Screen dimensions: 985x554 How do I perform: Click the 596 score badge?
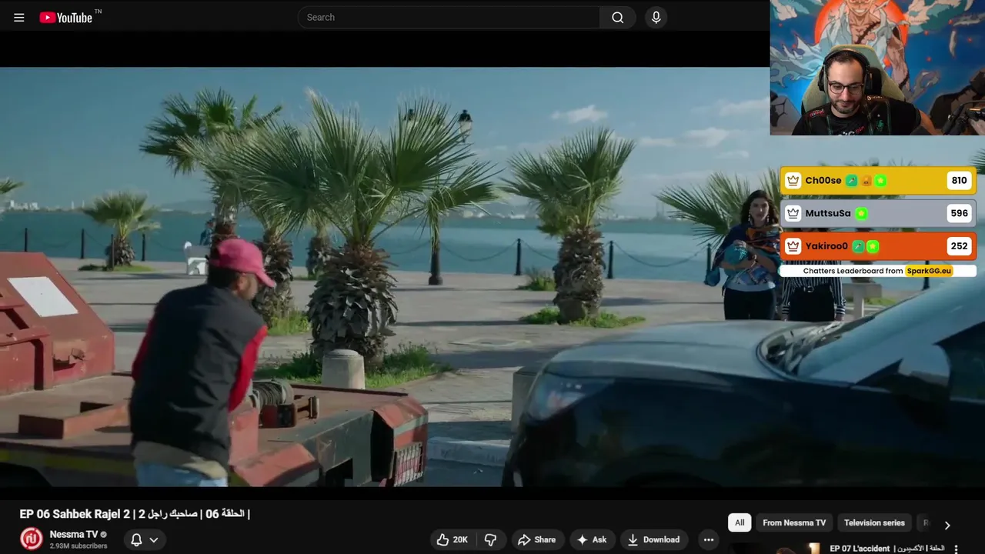[x=959, y=213]
